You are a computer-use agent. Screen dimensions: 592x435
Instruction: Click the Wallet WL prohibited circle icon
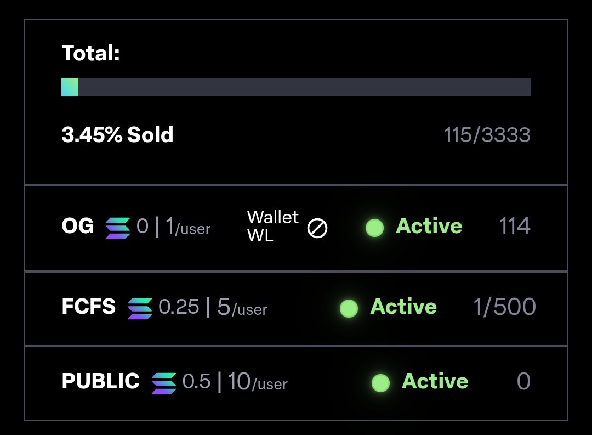pos(317,228)
